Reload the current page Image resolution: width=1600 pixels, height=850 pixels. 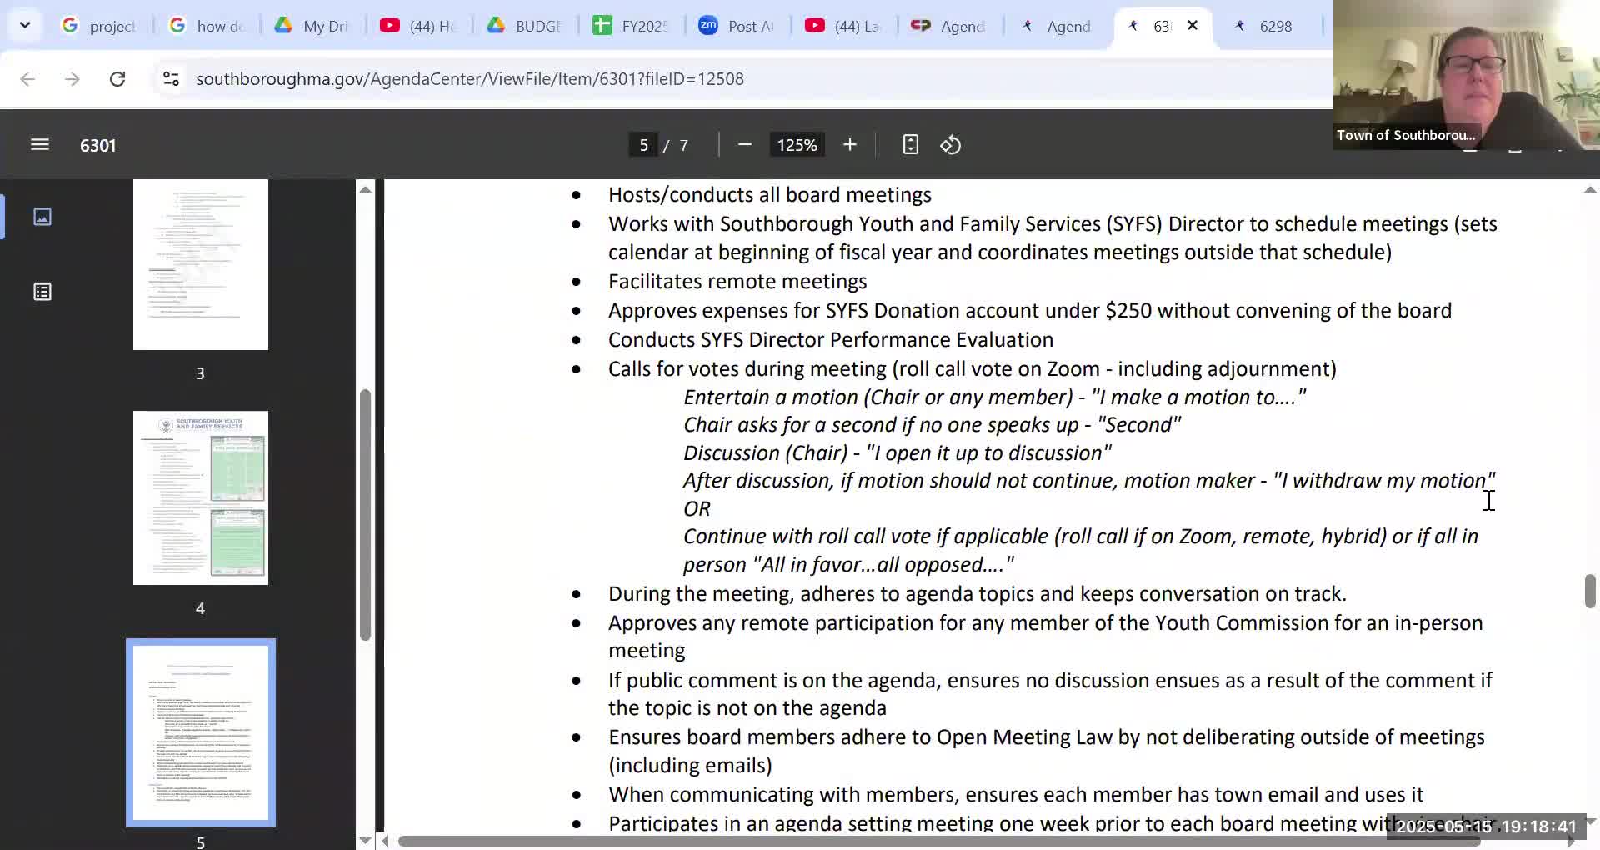117,79
